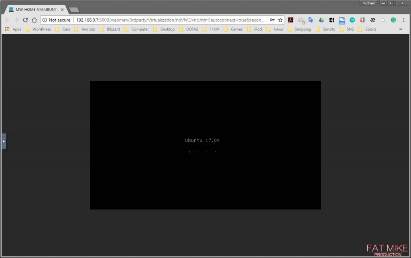Open Grammarly extension icon
The width and height of the screenshot is (411, 258).
(393, 20)
